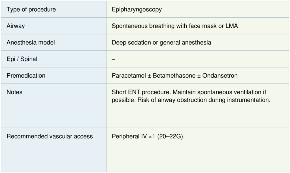Click the 'Type of procedure' label cell
The height and width of the screenshot is (173, 290).
pyautogui.click(x=31, y=10)
